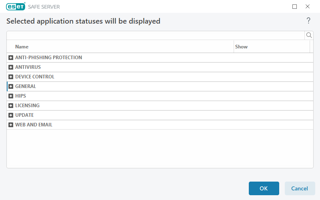320x200 pixels.
Task: Click the ESET logo in the title bar
Action: tap(16, 6)
